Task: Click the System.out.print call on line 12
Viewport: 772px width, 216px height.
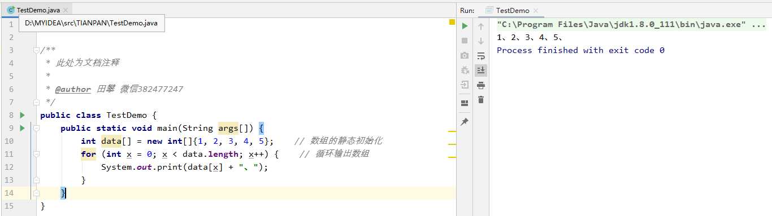Action: tap(184, 167)
